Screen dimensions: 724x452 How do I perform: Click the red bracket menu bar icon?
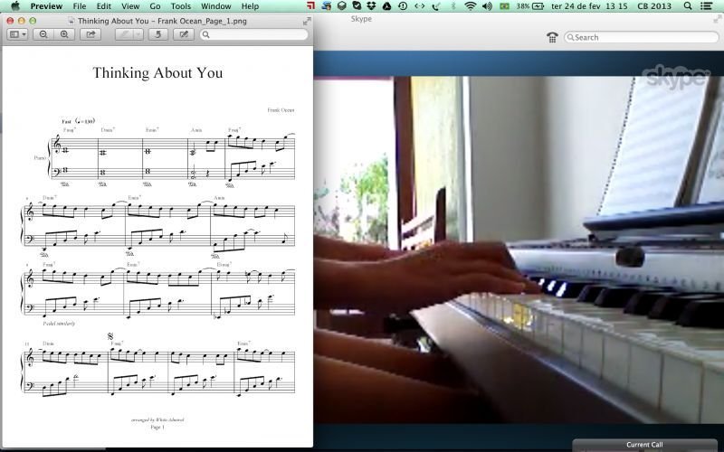pos(310,6)
